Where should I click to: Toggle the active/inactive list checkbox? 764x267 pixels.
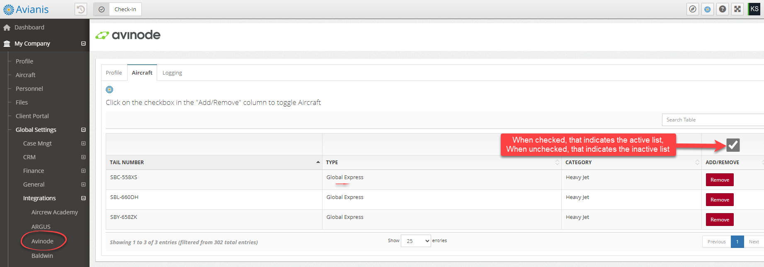point(733,145)
